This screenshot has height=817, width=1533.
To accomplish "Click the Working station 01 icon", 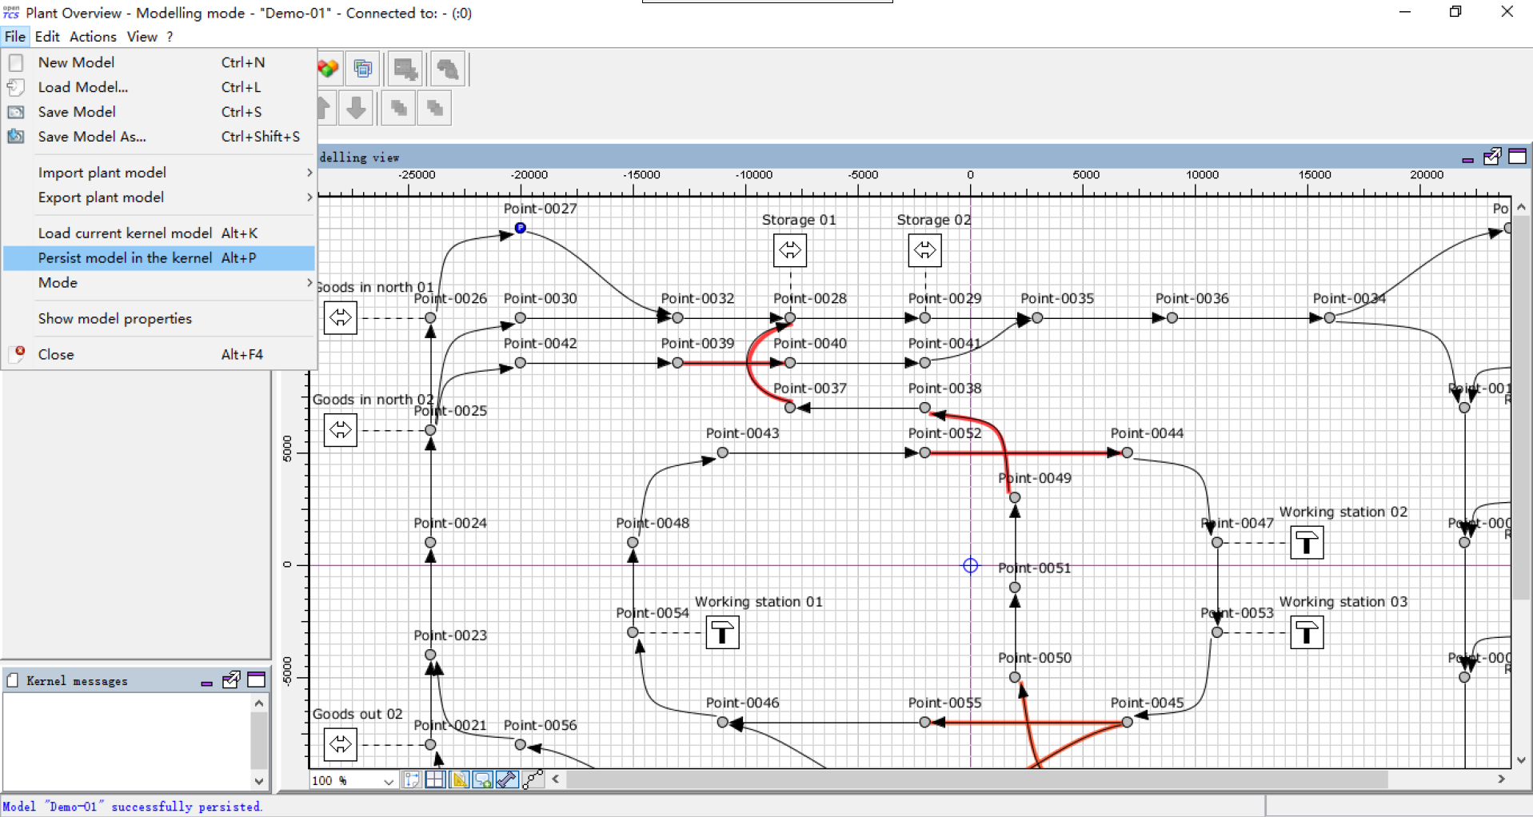I will [x=723, y=632].
